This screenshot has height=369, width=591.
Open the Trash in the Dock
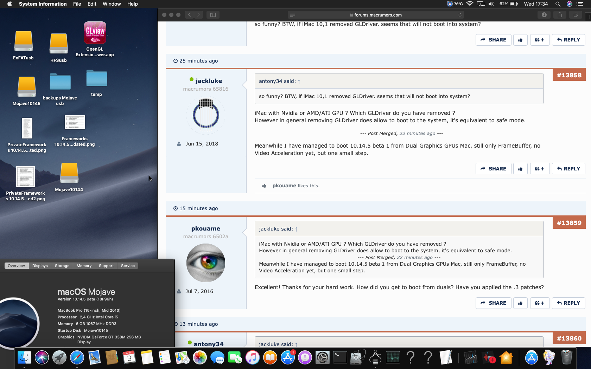(x=566, y=358)
